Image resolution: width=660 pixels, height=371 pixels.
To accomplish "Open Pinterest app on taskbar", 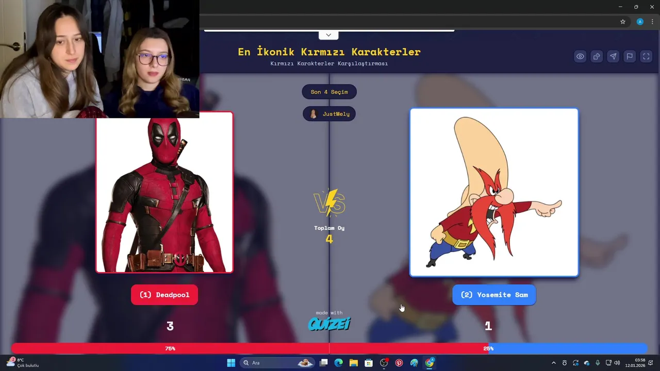I will (399, 363).
